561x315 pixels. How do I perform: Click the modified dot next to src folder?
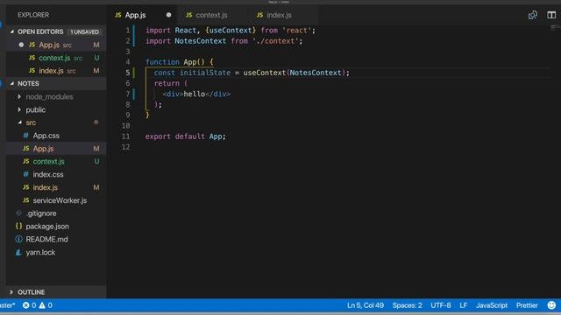[x=96, y=122]
